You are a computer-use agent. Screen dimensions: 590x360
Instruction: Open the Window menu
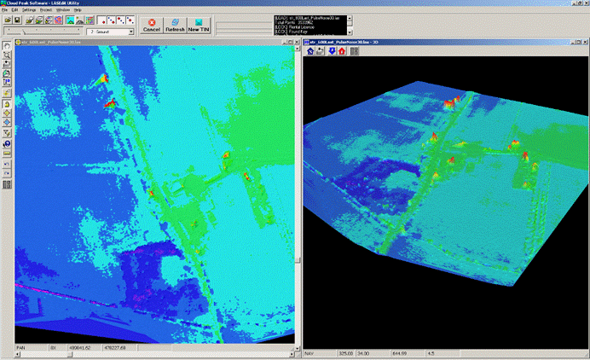click(x=63, y=9)
